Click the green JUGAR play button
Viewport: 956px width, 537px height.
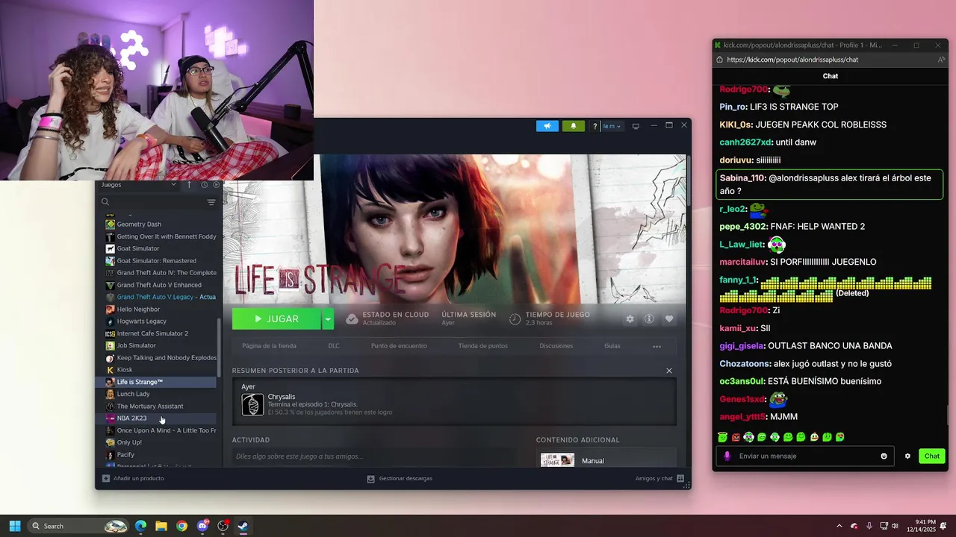coord(276,319)
